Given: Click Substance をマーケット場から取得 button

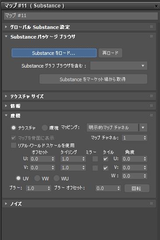Looking at the screenshot, I should (x=93, y=79).
